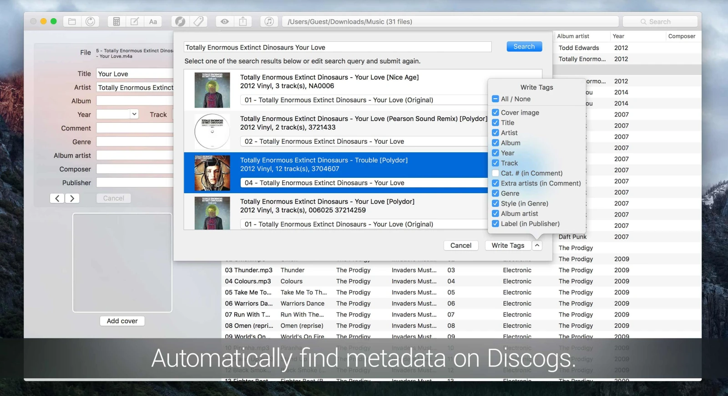
Task: Click Cancel in Discogs dialog
Action: tap(461, 246)
